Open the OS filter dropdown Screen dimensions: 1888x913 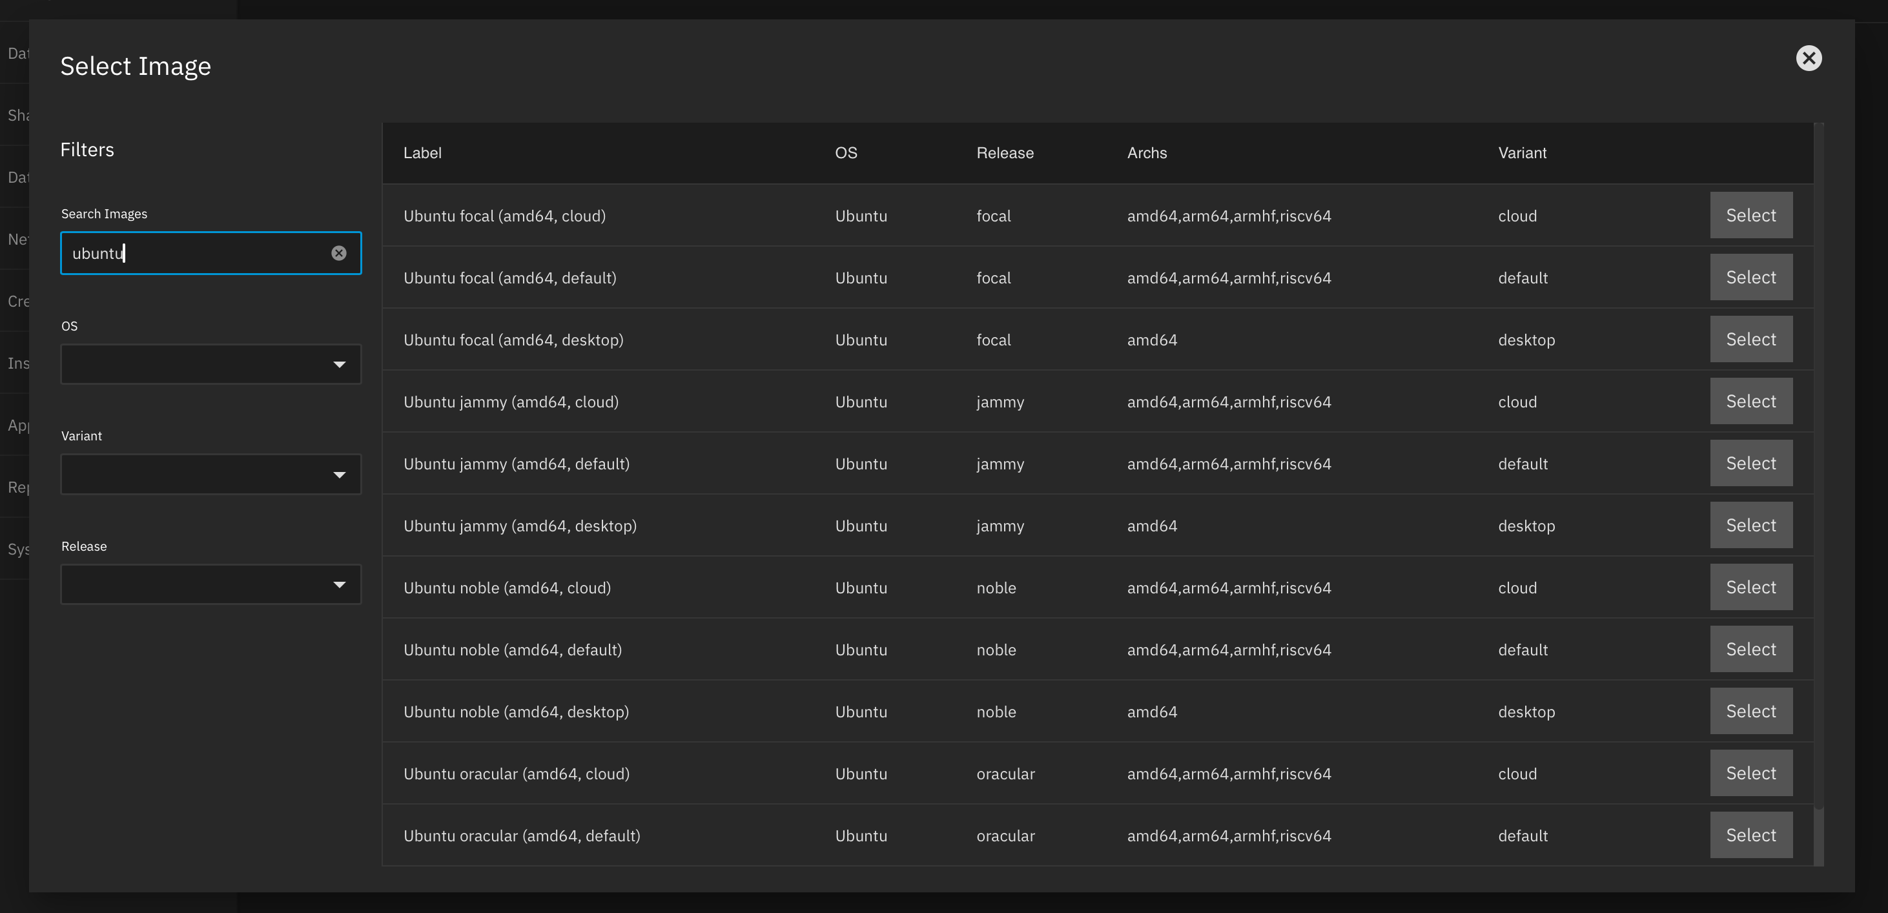pyautogui.click(x=211, y=364)
